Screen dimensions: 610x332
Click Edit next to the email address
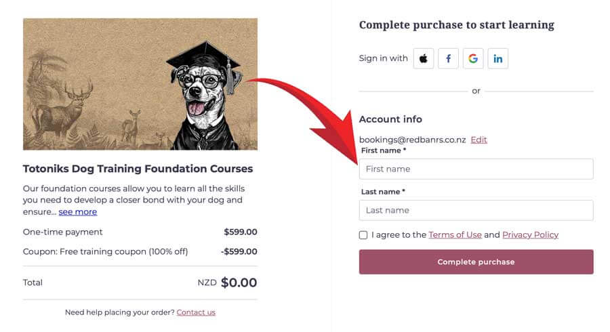tap(479, 140)
